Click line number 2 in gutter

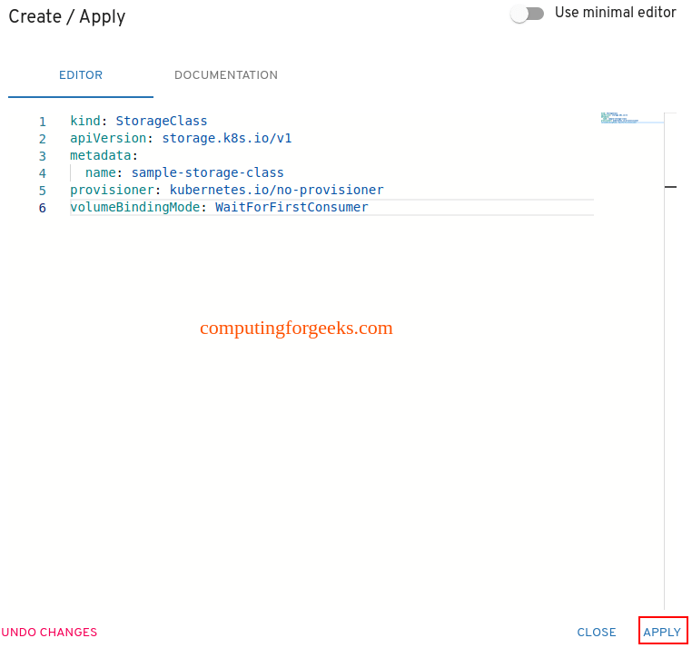coord(43,139)
